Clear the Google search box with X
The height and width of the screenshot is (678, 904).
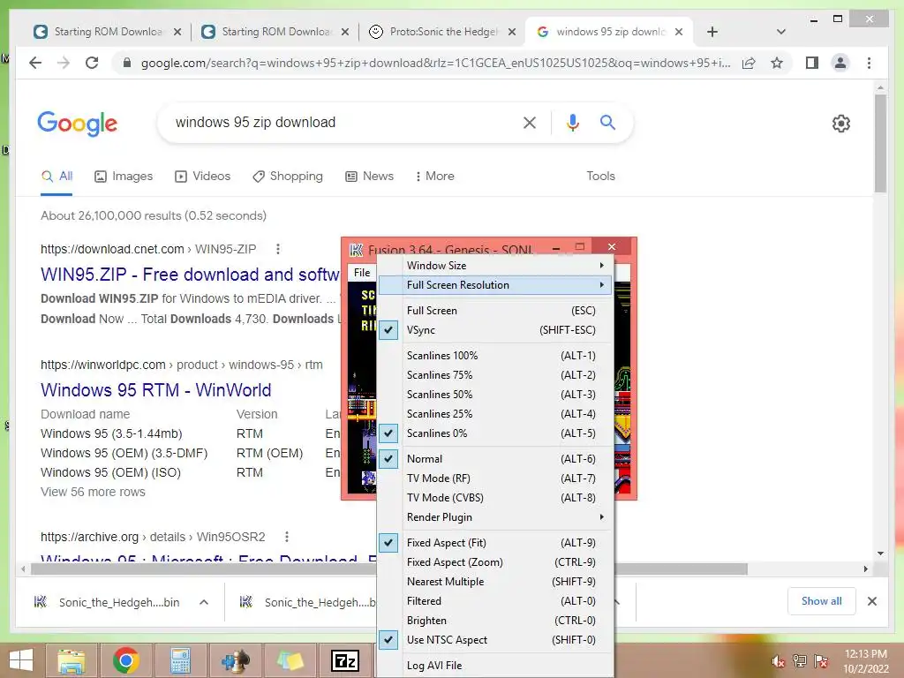point(530,122)
